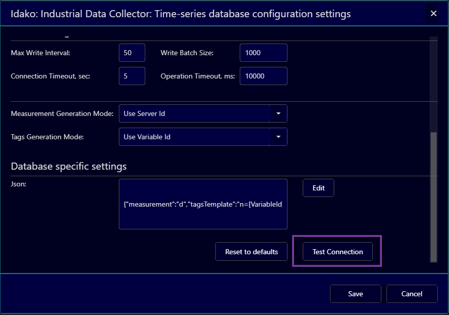
Task: Click the vertical scrollbar thumb
Action: 433,198
